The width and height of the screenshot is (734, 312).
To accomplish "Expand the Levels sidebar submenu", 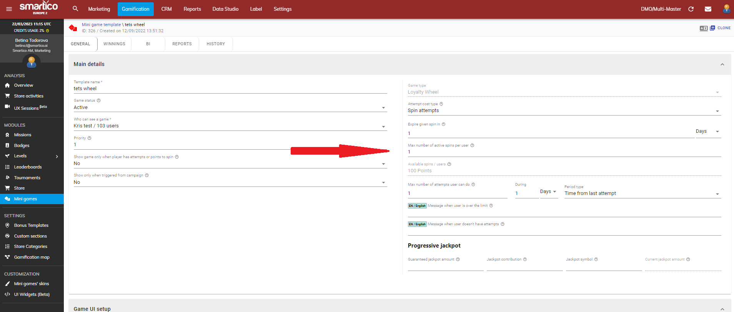I will pyautogui.click(x=57, y=156).
